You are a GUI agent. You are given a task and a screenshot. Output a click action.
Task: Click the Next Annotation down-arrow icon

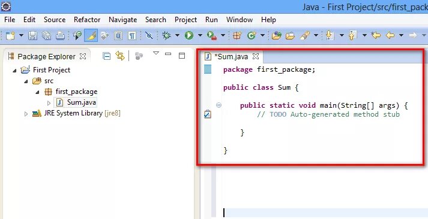click(x=330, y=36)
